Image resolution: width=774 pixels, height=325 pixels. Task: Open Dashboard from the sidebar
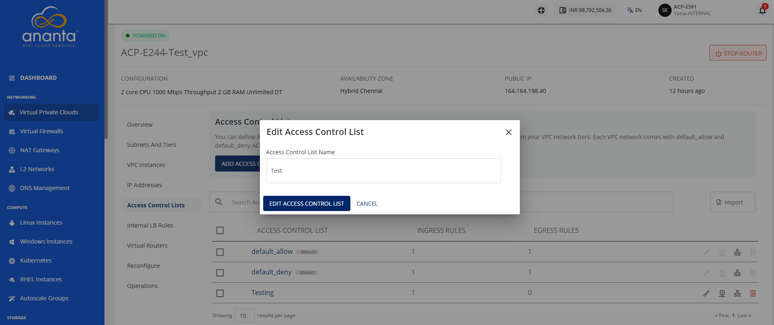tap(38, 78)
